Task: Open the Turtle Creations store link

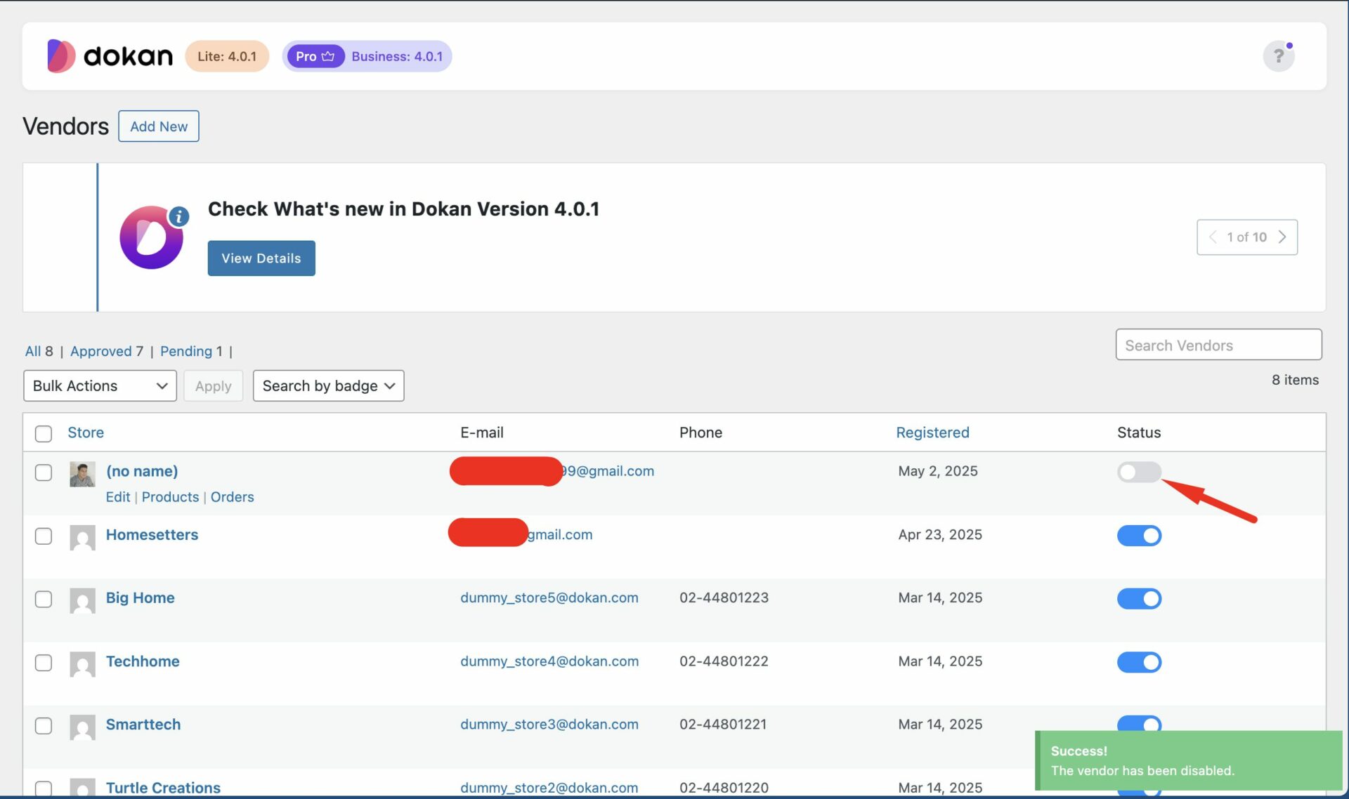Action: pos(163,788)
